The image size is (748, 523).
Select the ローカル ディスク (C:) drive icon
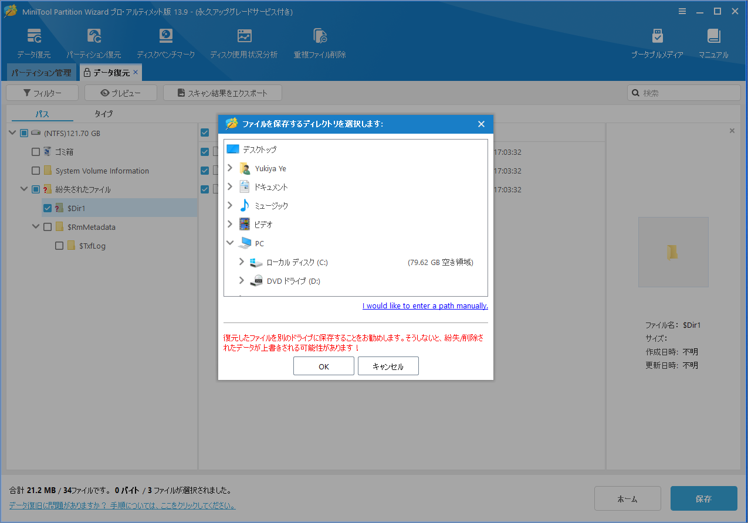(x=256, y=262)
